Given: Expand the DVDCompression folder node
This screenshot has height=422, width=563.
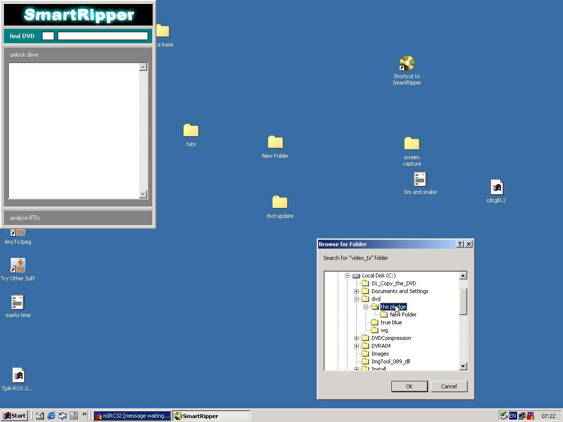Looking at the screenshot, I should pyautogui.click(x=357, y=338).
